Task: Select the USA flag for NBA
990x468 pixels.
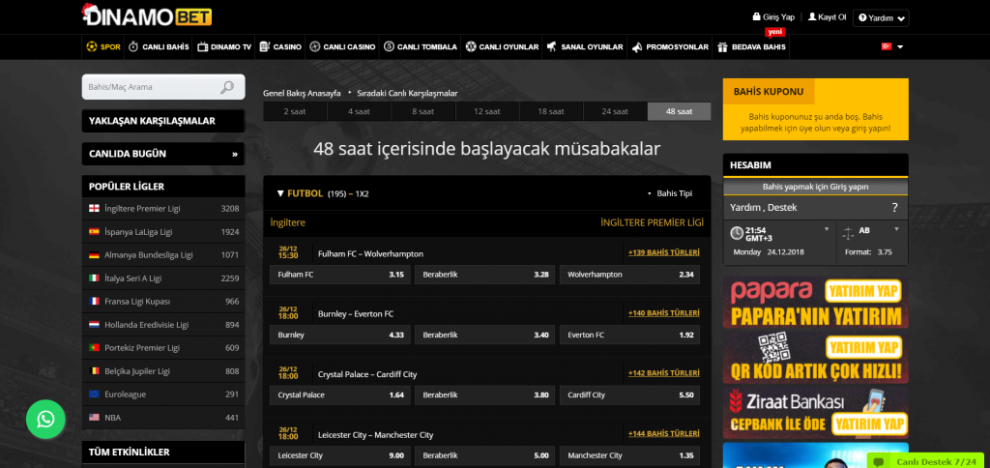Action: pos(94,418)
